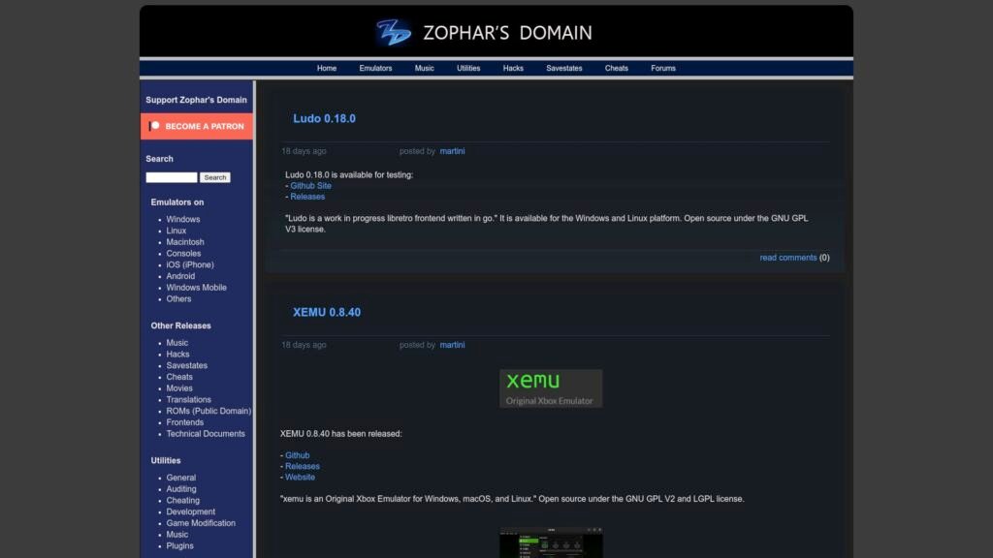Click the Search button
993x558 pixels.
tap(215, 178)
